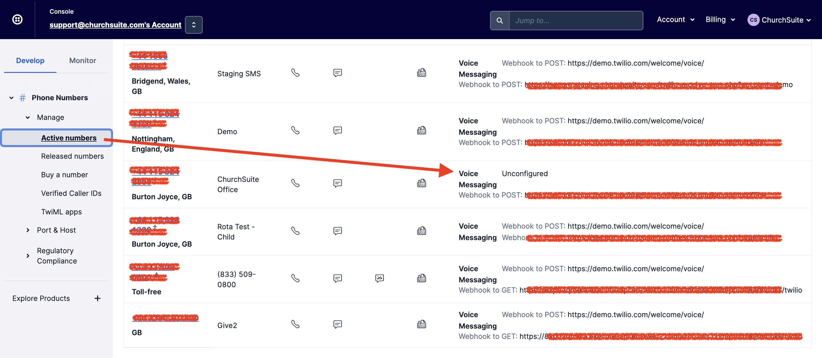The image size is (822, 358).
Task: Click the ChurchSuite Office friendly name
Action: 238,184
